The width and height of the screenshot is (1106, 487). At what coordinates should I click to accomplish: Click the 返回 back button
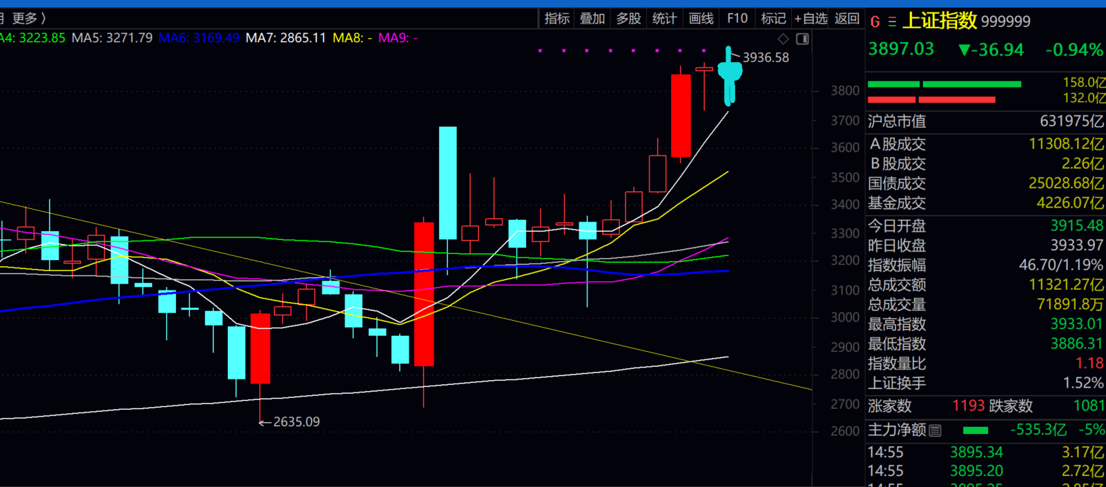(x=847, y=19)
